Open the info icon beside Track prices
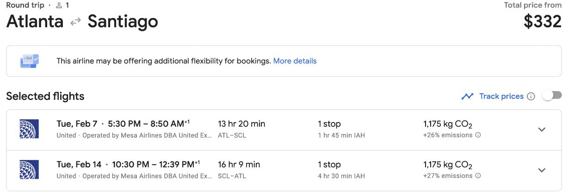Viewport: 568px width, 196px height. pyautogui.click(x=531, y=96)
